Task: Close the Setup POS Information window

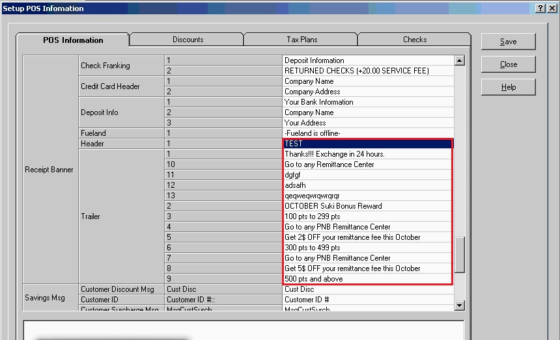Action: 552,8
